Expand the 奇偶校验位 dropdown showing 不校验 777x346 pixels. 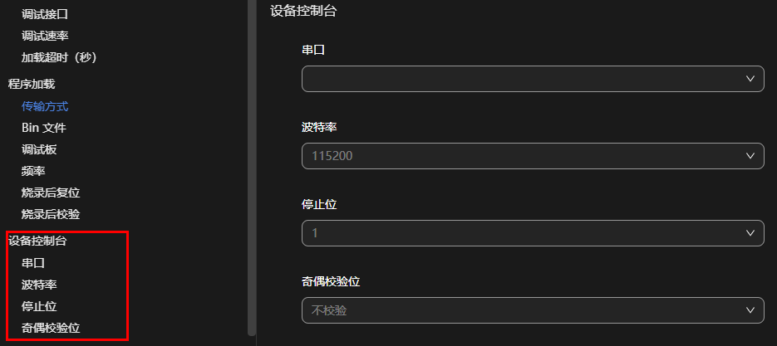tap(532, 310)
